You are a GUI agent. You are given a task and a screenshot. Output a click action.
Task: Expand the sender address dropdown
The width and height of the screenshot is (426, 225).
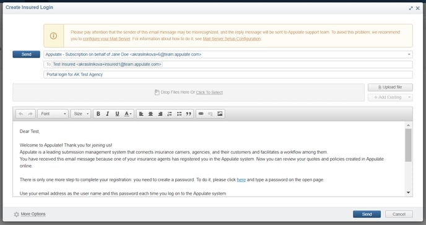click(x=409, y=54)
